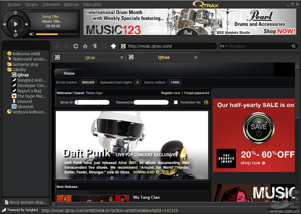Open a new tab with plus icon

[113, 46]
